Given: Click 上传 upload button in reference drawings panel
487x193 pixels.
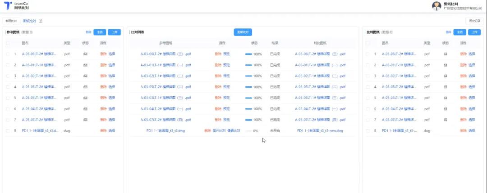Looking at the screenshot, I should pos(115,32).
